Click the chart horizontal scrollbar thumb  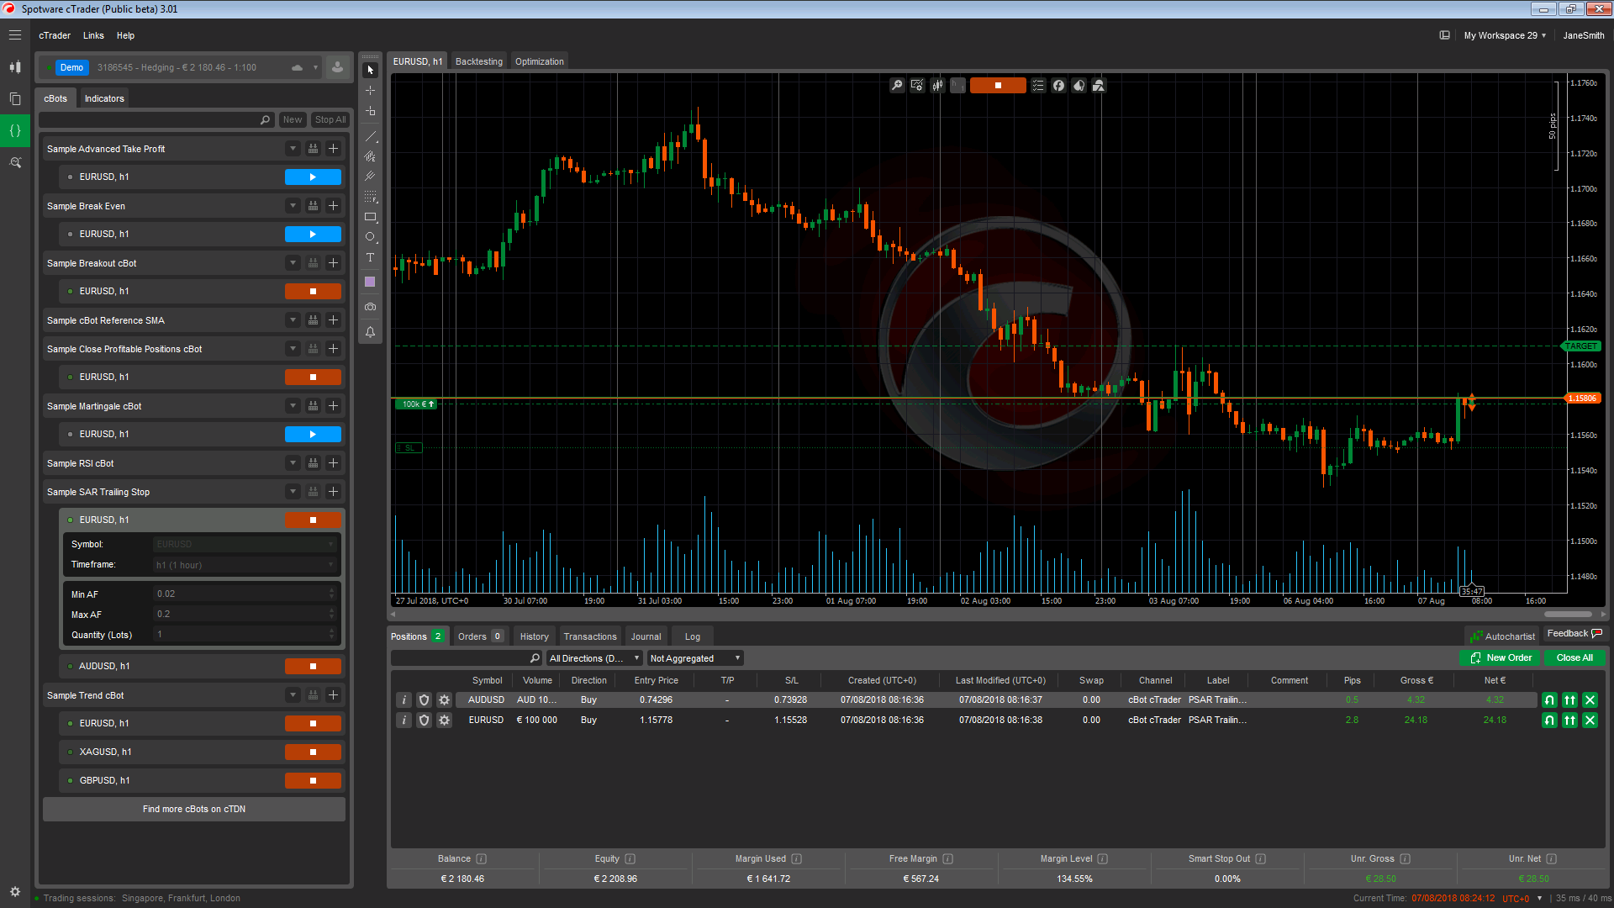tap(1569, 614)
